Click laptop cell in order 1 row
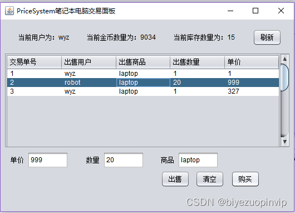The image size is (295, 213). pos(143,74)
